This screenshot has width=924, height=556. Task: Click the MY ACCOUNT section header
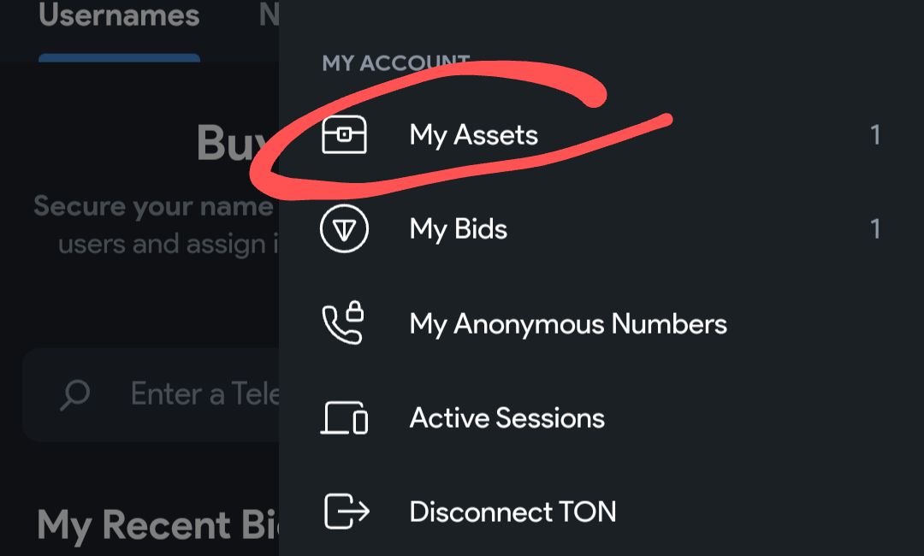395,63
